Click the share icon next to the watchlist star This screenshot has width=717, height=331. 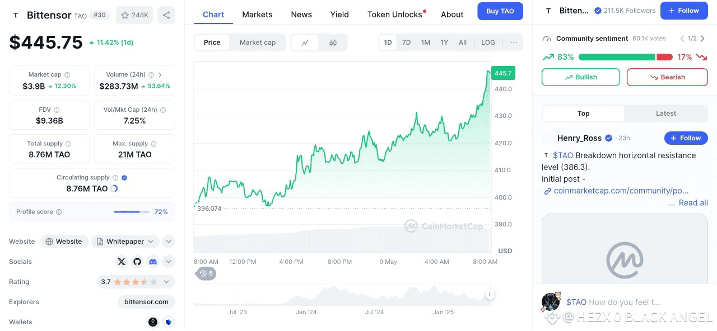coord(166,15)
